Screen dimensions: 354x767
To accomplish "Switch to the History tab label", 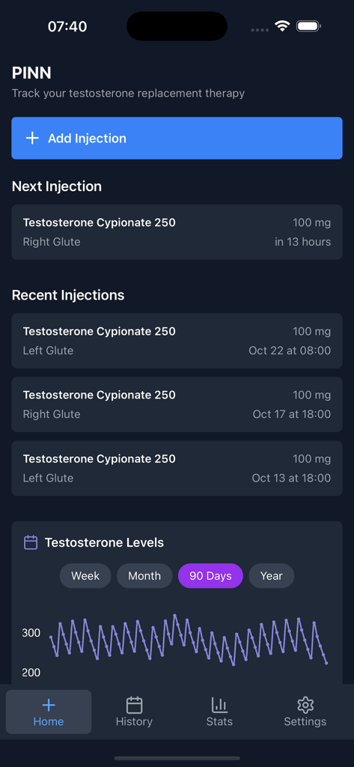I will point(134,721).
